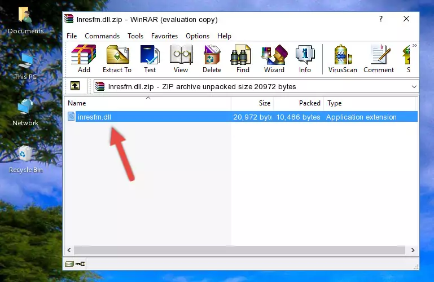Open the View file tool

tap(181, 59)
